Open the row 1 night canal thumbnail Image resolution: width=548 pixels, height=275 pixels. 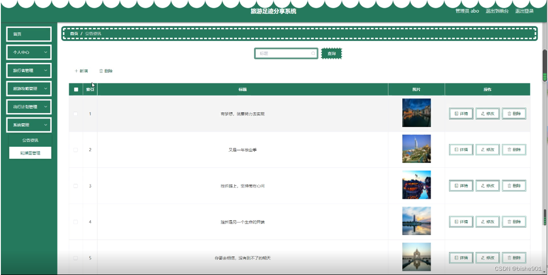416,113
